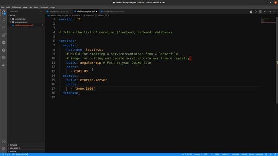Switch to the first Dockerfile tab (angular-app)

[x=59, y=12]
